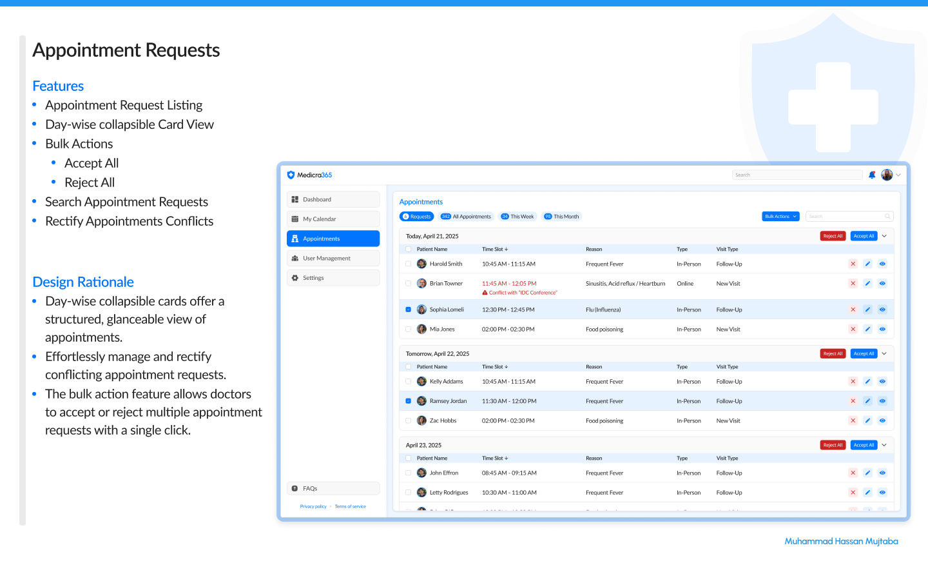This screenshot has width=928, height=561.
Task: Reject Harold Smith's appointment with the X icon
Action: (853, 264)
